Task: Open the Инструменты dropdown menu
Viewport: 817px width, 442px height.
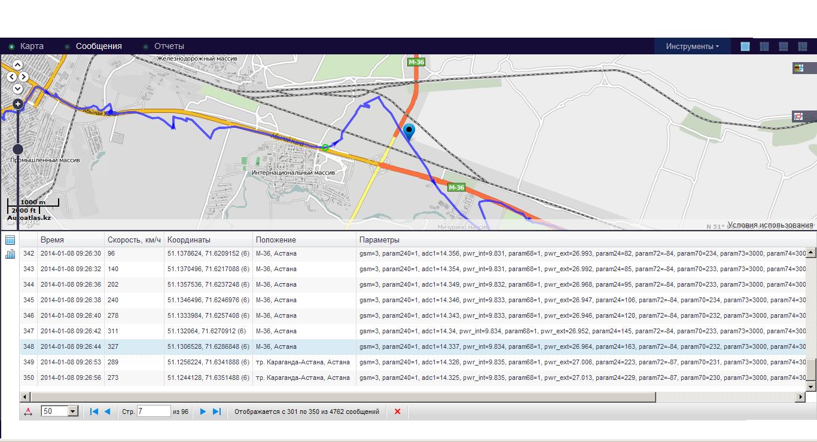Action: point(693,47)
